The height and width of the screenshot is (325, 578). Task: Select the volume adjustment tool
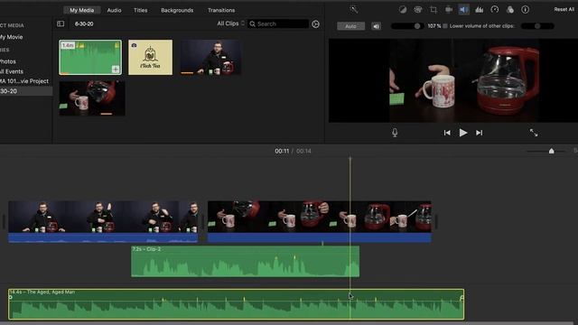click(463, 10)
